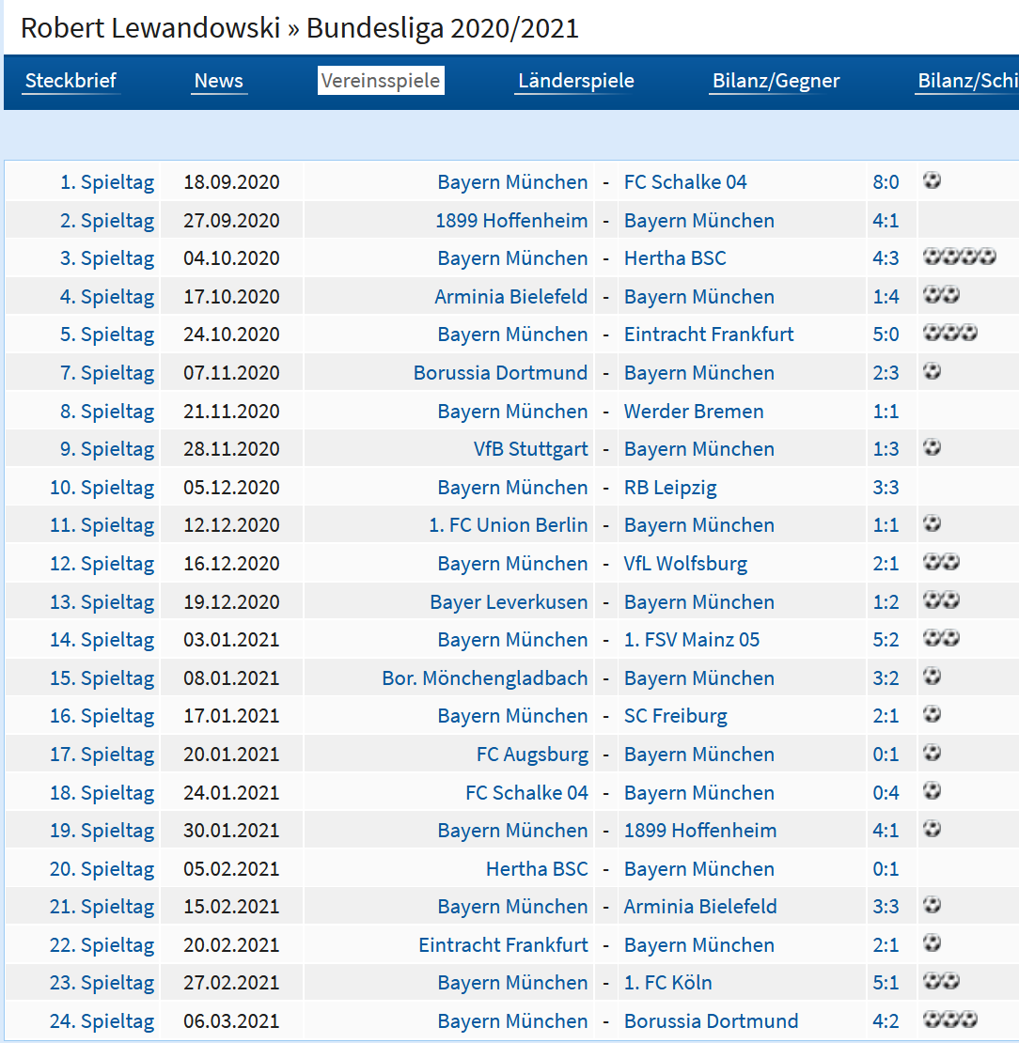Open the 7. Spieltag link
The image size is (1019, 1043).
click(x=107, y=373)
